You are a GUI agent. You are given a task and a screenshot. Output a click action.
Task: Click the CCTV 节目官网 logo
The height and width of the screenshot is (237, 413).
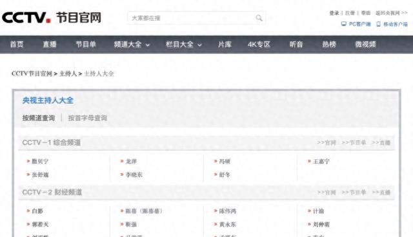(x=52, y=17)
